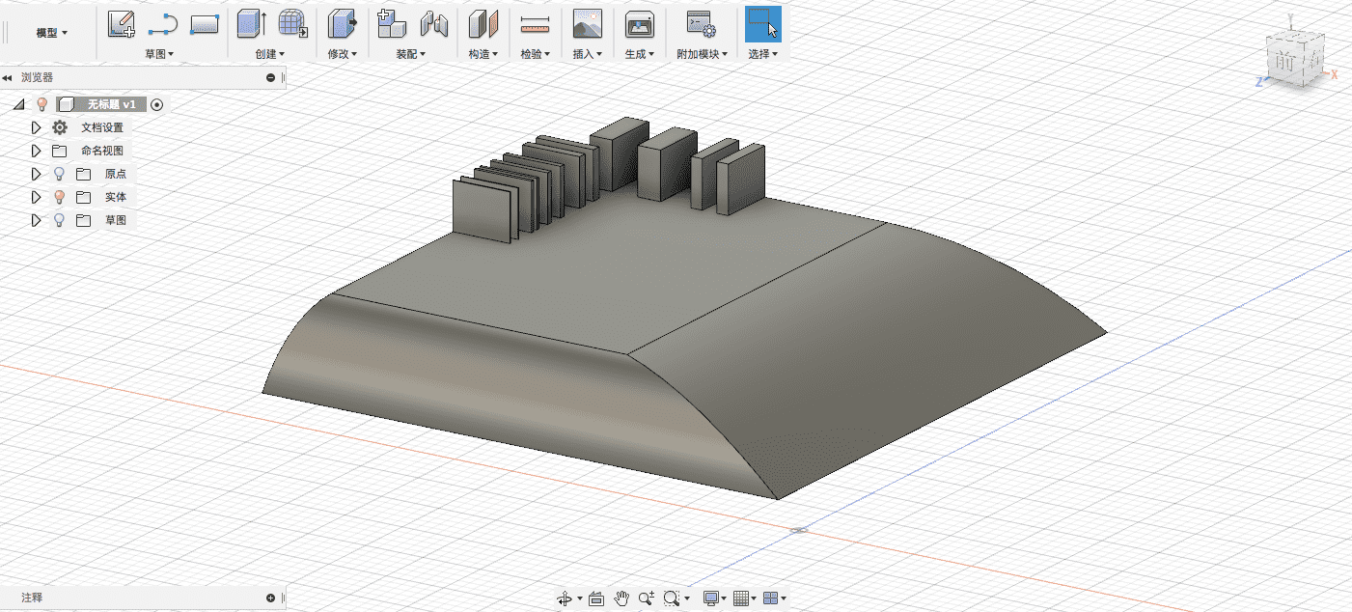Expand the 注释 panel with plus button
This screenshot has width=1352, height=612.
point(270,598)
